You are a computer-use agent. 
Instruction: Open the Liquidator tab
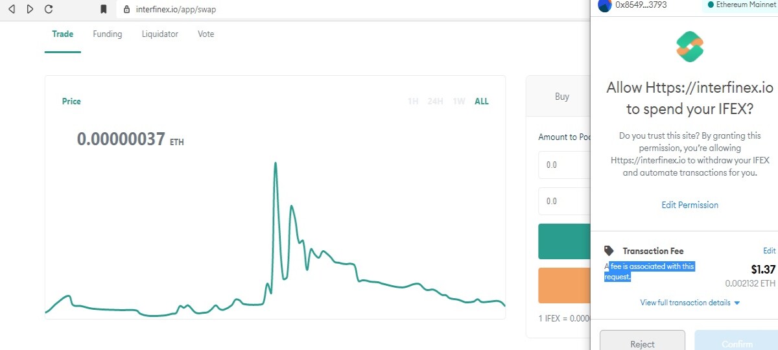pyautogui.click(x=160, y=34)
